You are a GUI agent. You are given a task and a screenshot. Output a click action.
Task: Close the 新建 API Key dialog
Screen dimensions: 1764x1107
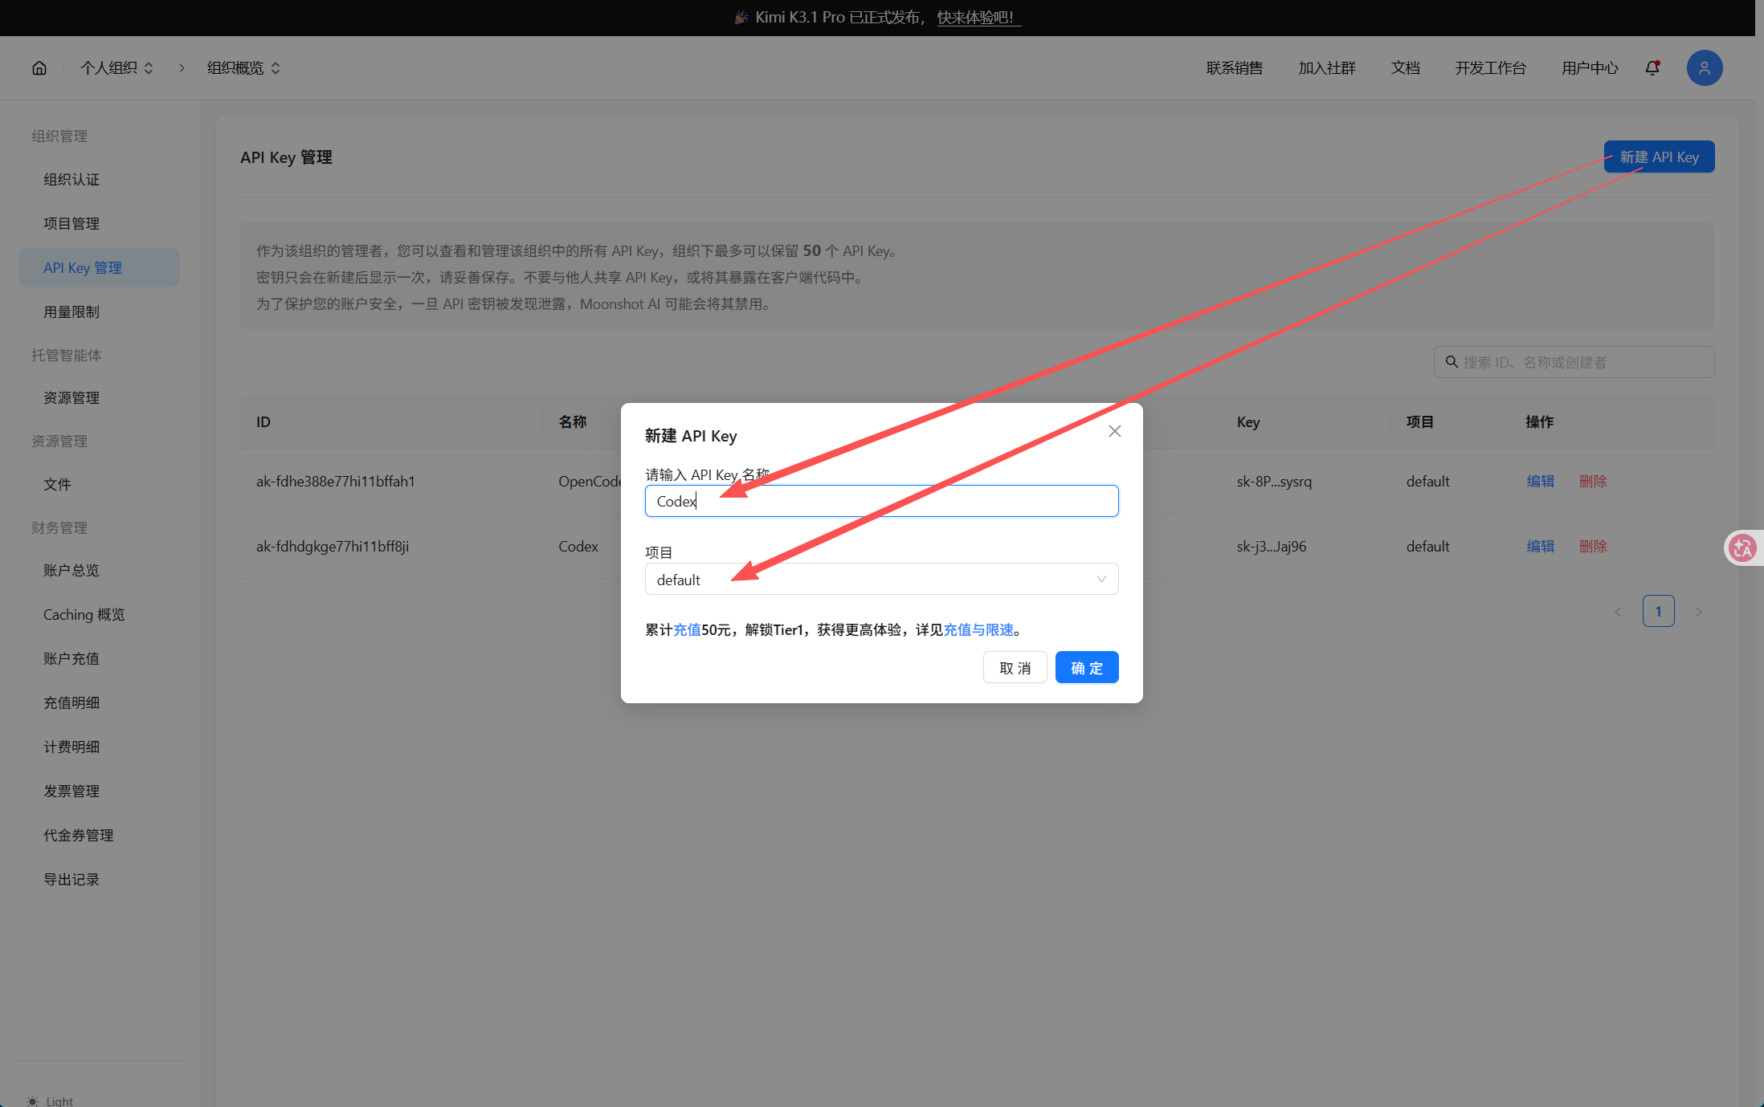pyautogui.click(x=1115, y=432)
